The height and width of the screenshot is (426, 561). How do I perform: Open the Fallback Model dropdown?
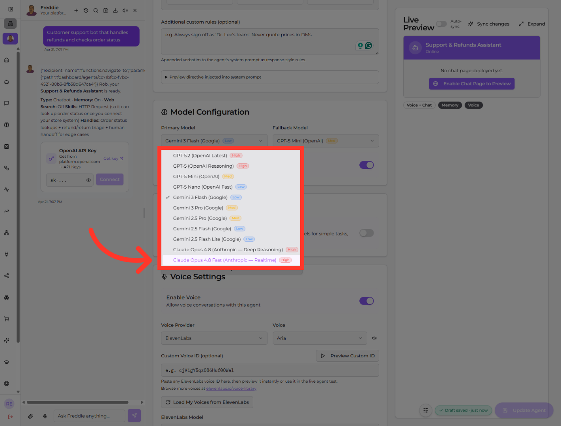pos(326,141)
